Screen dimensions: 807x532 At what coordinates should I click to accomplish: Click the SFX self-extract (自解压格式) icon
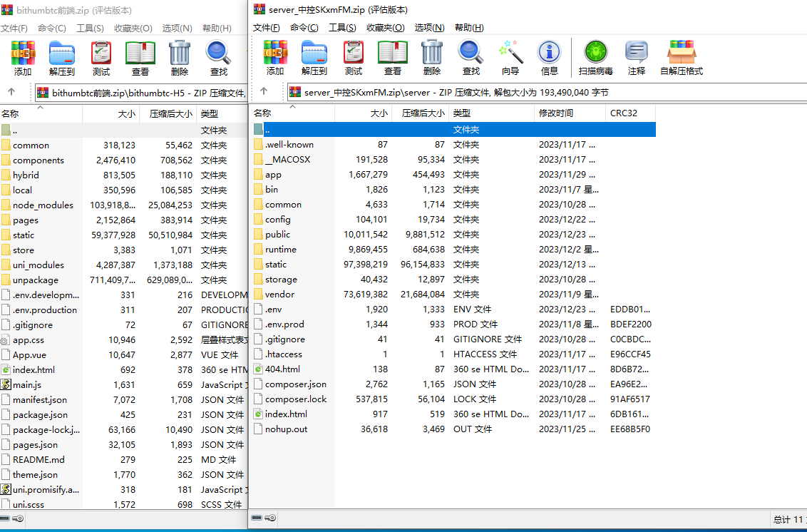coord(681,58)
